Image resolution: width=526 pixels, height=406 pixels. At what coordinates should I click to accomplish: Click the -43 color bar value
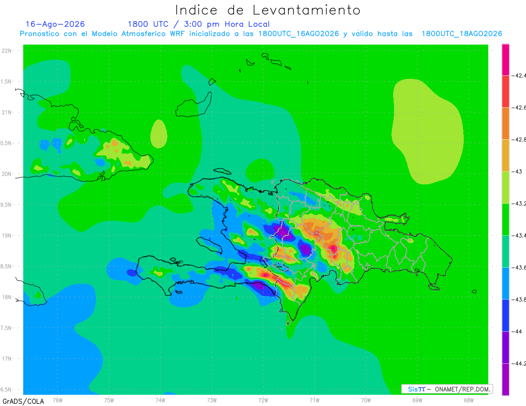(x=518, y=172)
